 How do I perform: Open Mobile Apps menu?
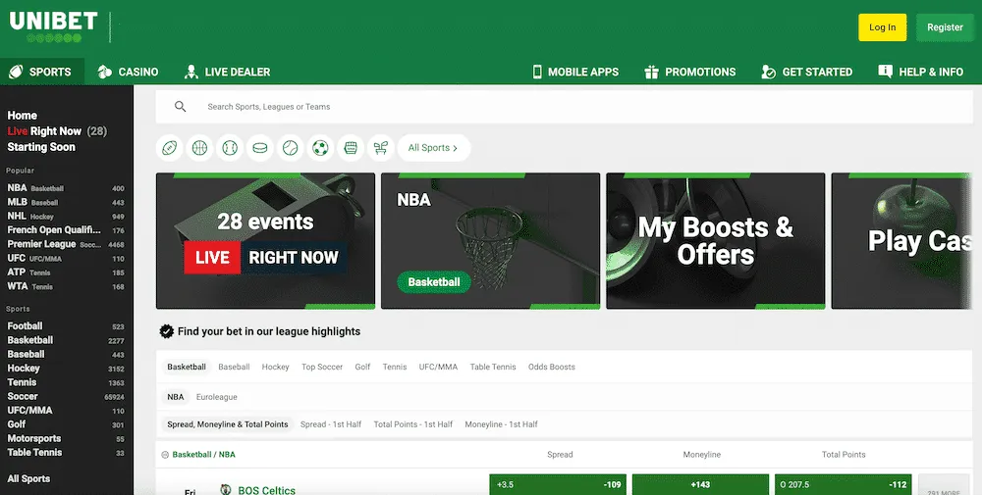(x=575, y=72)
